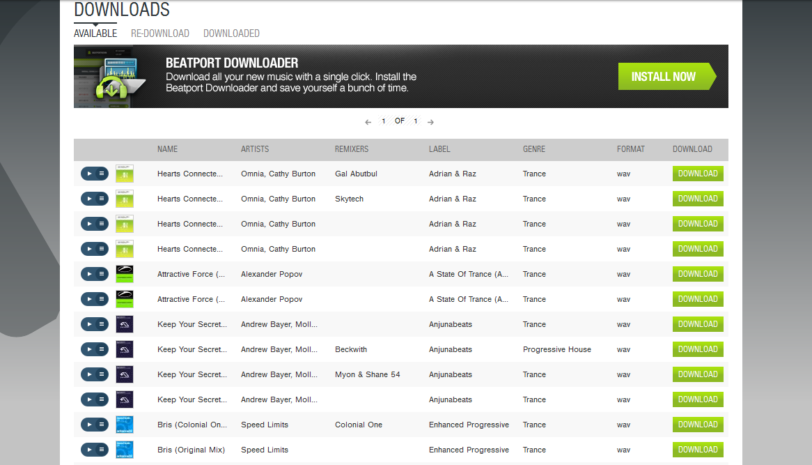Open artwork for Myon & Shane 54 remix

point(124,374)
